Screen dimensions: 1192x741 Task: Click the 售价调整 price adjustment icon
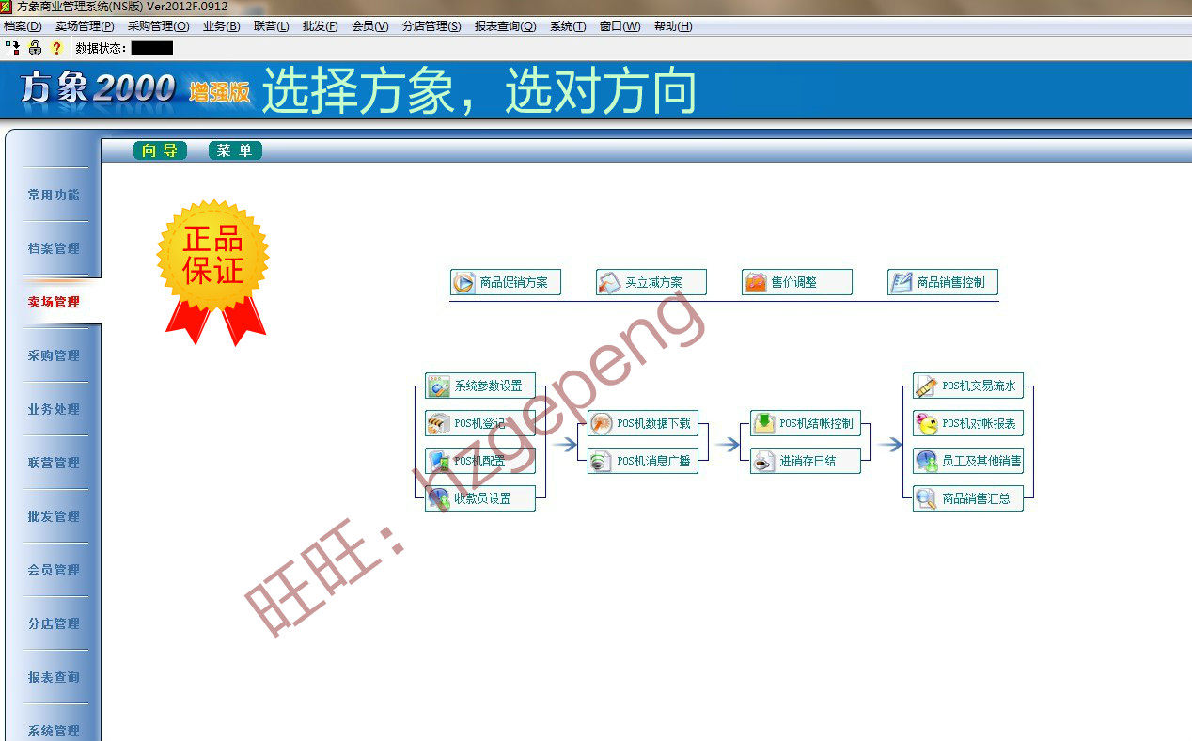[756, 282]
